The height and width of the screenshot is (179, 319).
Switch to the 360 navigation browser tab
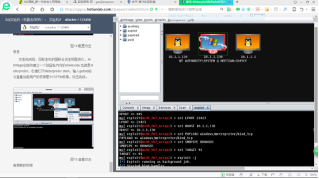(x=42, y=2)
